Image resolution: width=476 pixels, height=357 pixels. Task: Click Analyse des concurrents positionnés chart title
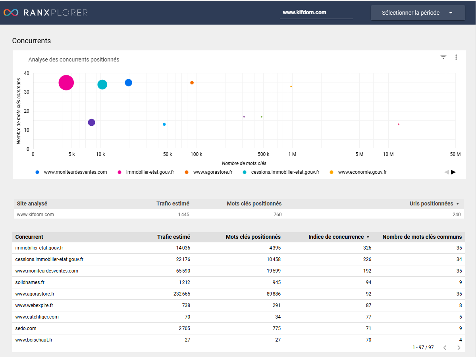point(74,59)
